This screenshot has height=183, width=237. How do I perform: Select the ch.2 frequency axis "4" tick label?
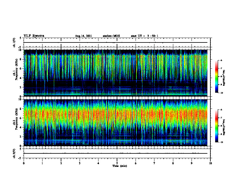tap(21, 127)
